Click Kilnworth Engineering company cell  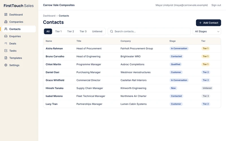coord(133,88)
